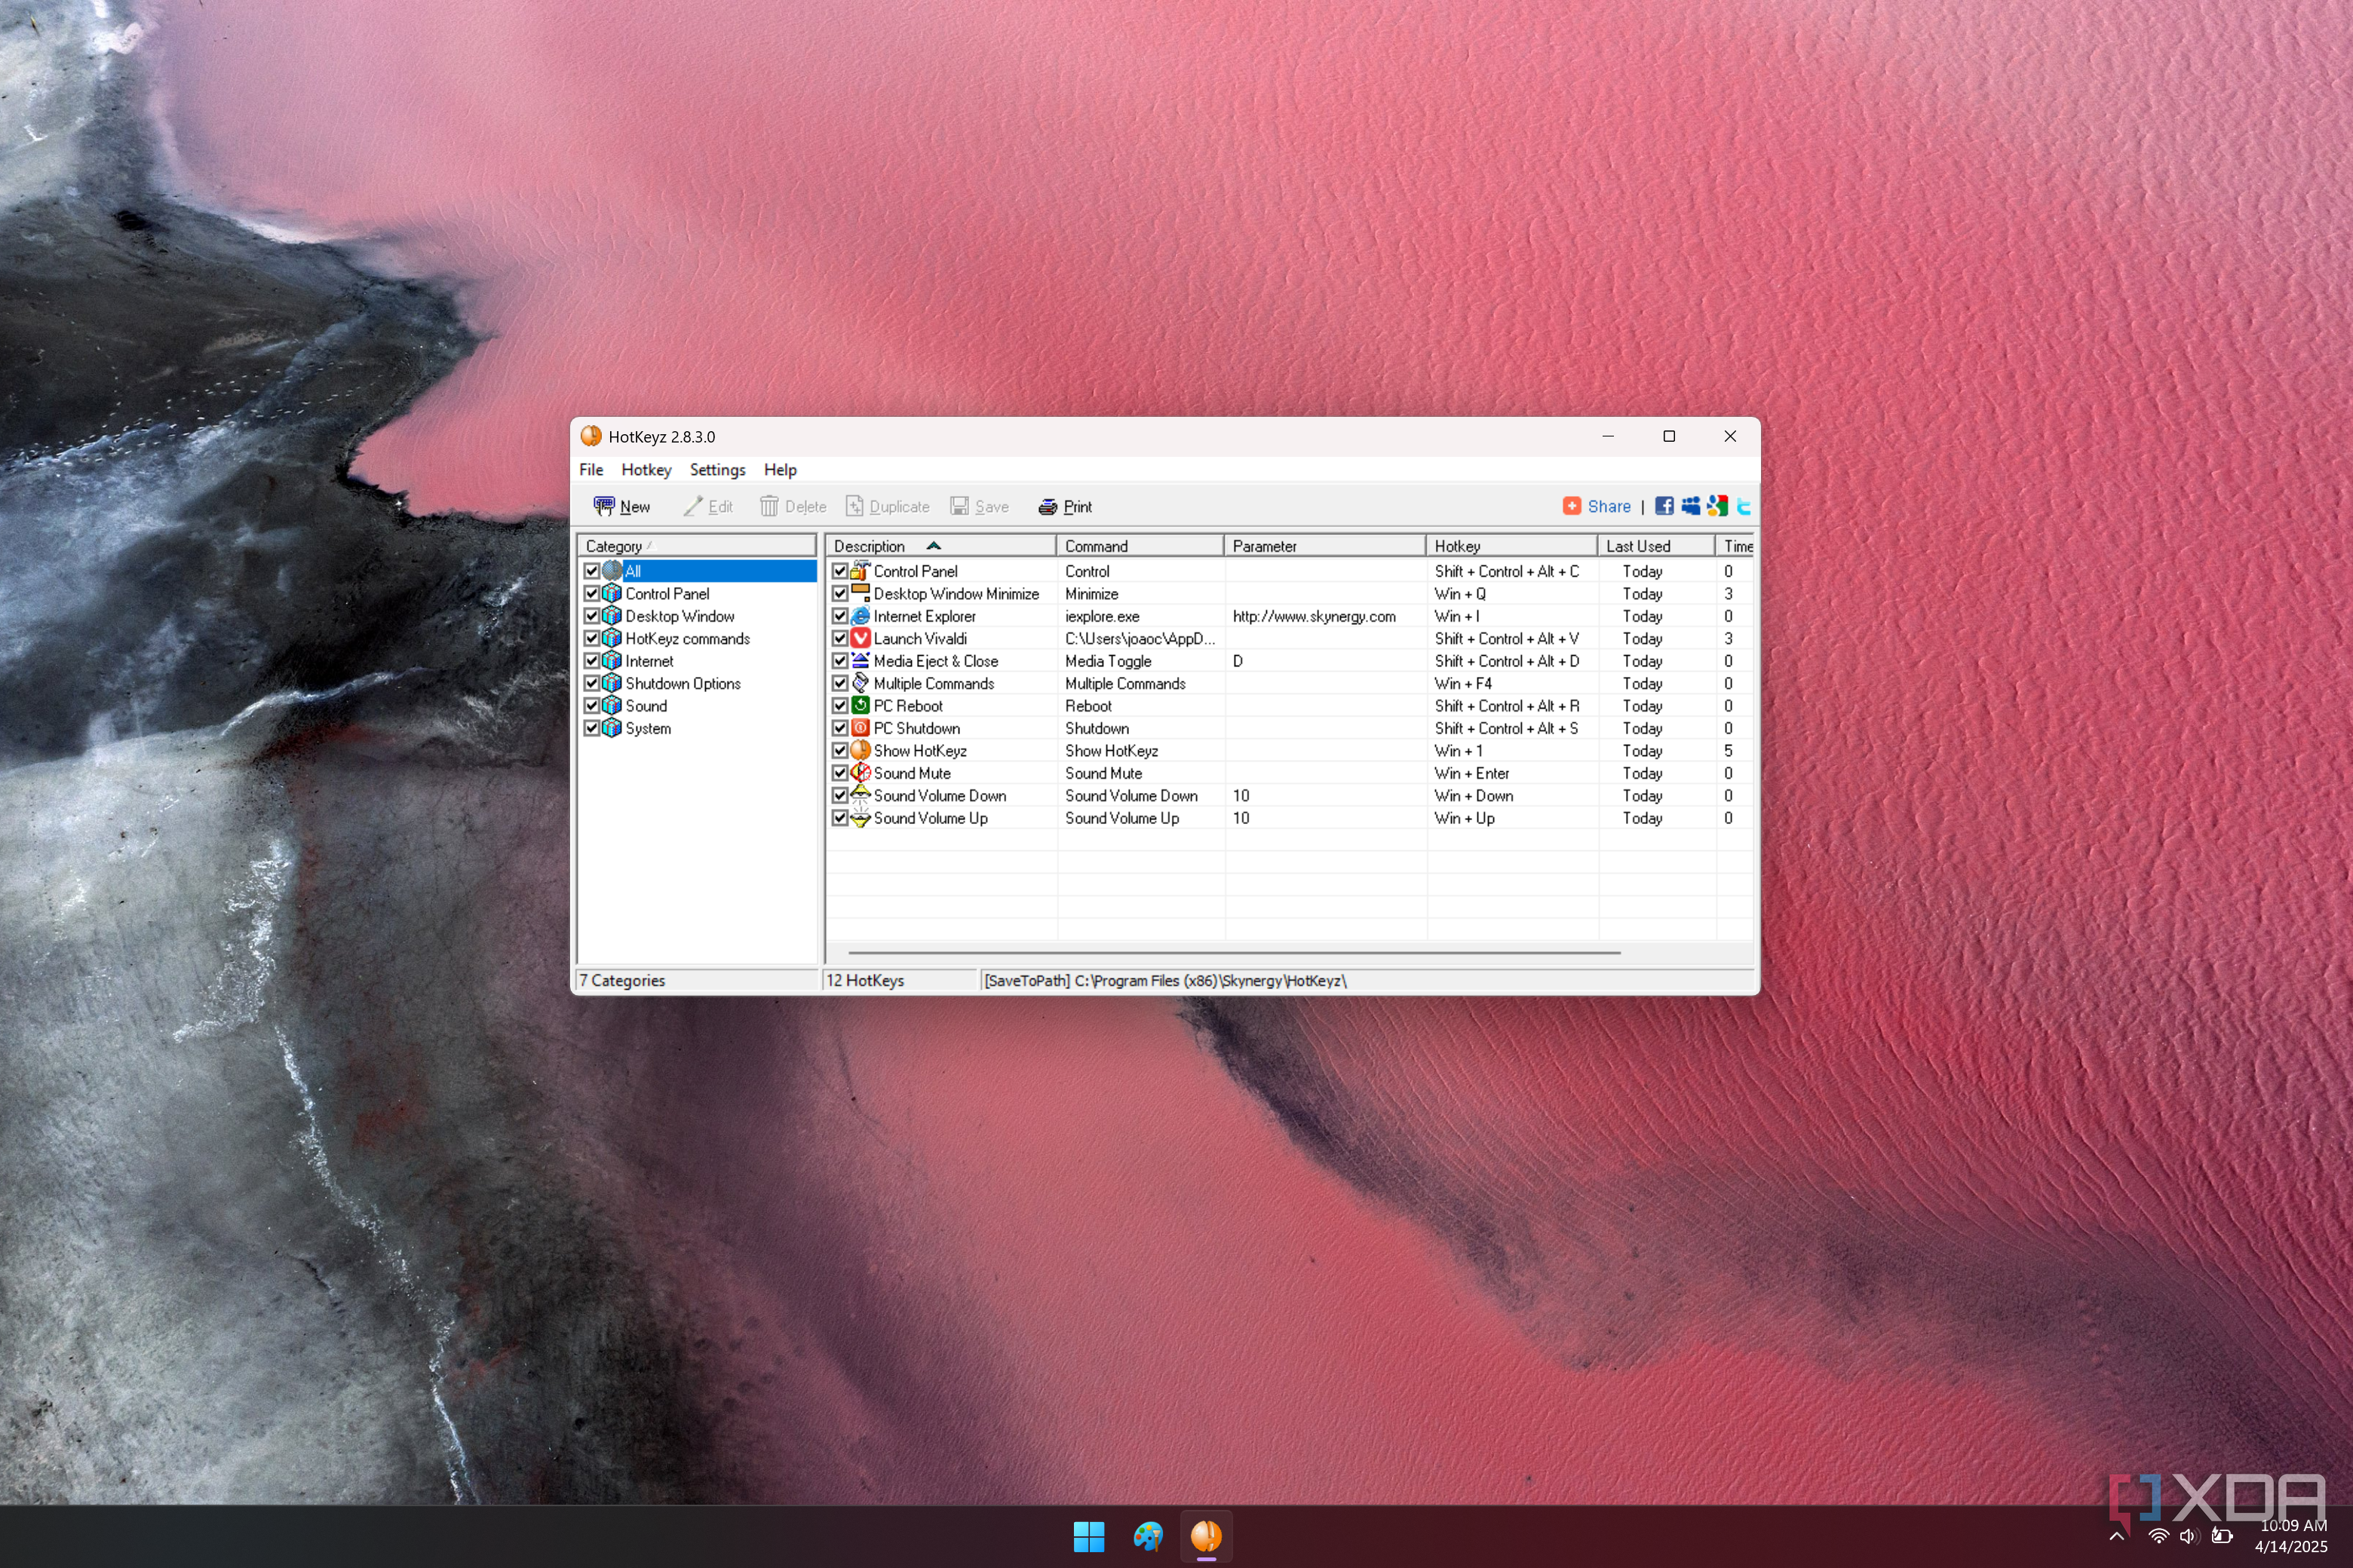Screen dimensions: 2353x1568
Task: Sort by the Hotkey column header
Action: coord(1511,546)
